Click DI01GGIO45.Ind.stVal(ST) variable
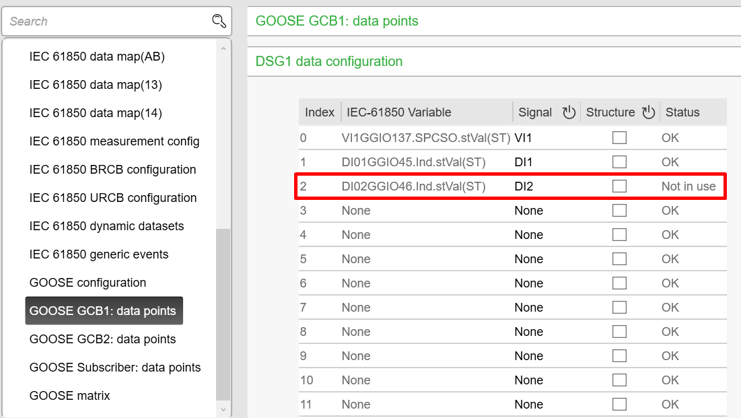This screenshot has width=741, height=418. point(413,162)
